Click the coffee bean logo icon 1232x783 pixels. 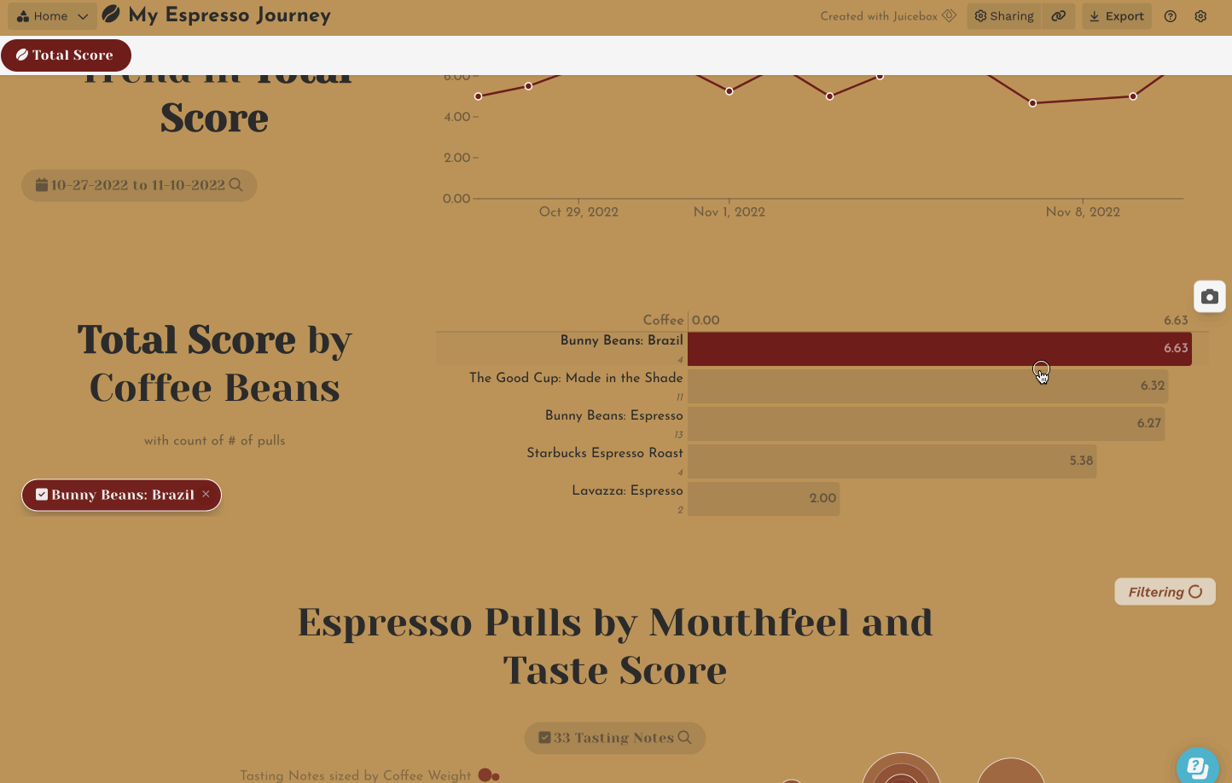point(111,14)
